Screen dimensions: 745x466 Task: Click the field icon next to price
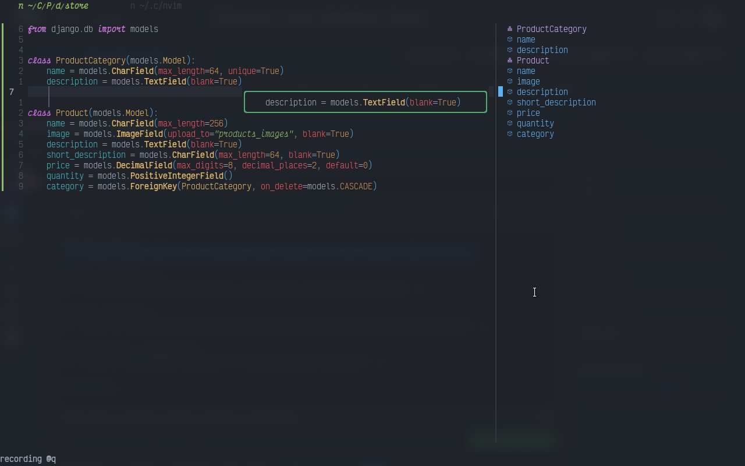pos(509,112)
